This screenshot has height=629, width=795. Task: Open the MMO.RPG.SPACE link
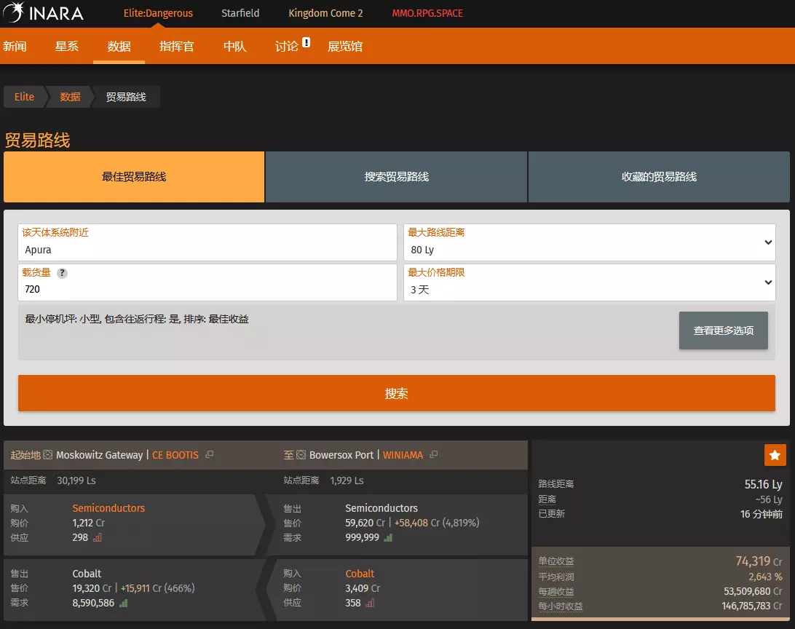tap(427, 13)
